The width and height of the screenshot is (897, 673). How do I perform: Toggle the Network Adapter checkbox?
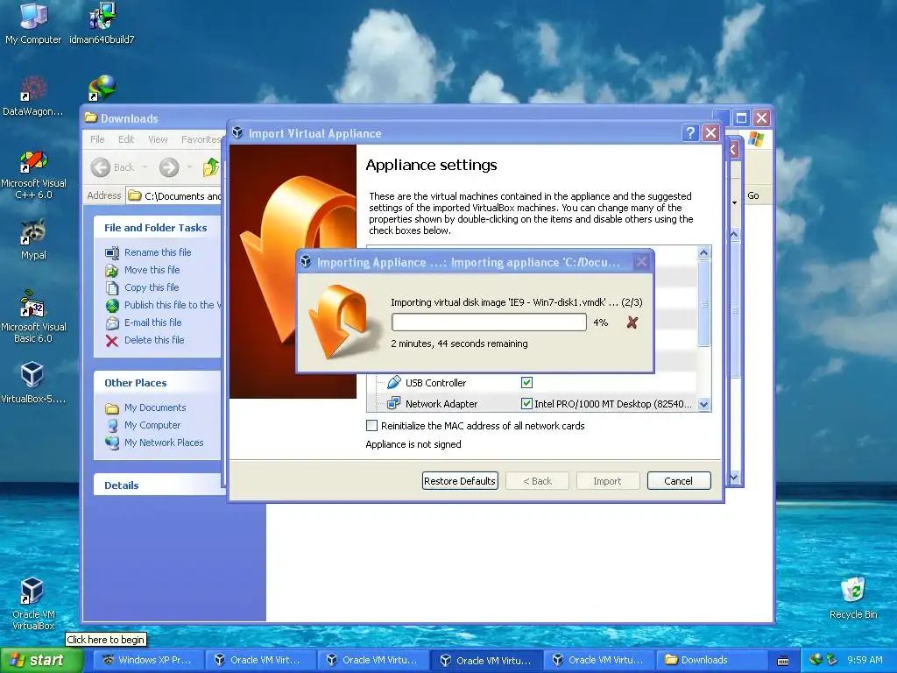(526, 403)
